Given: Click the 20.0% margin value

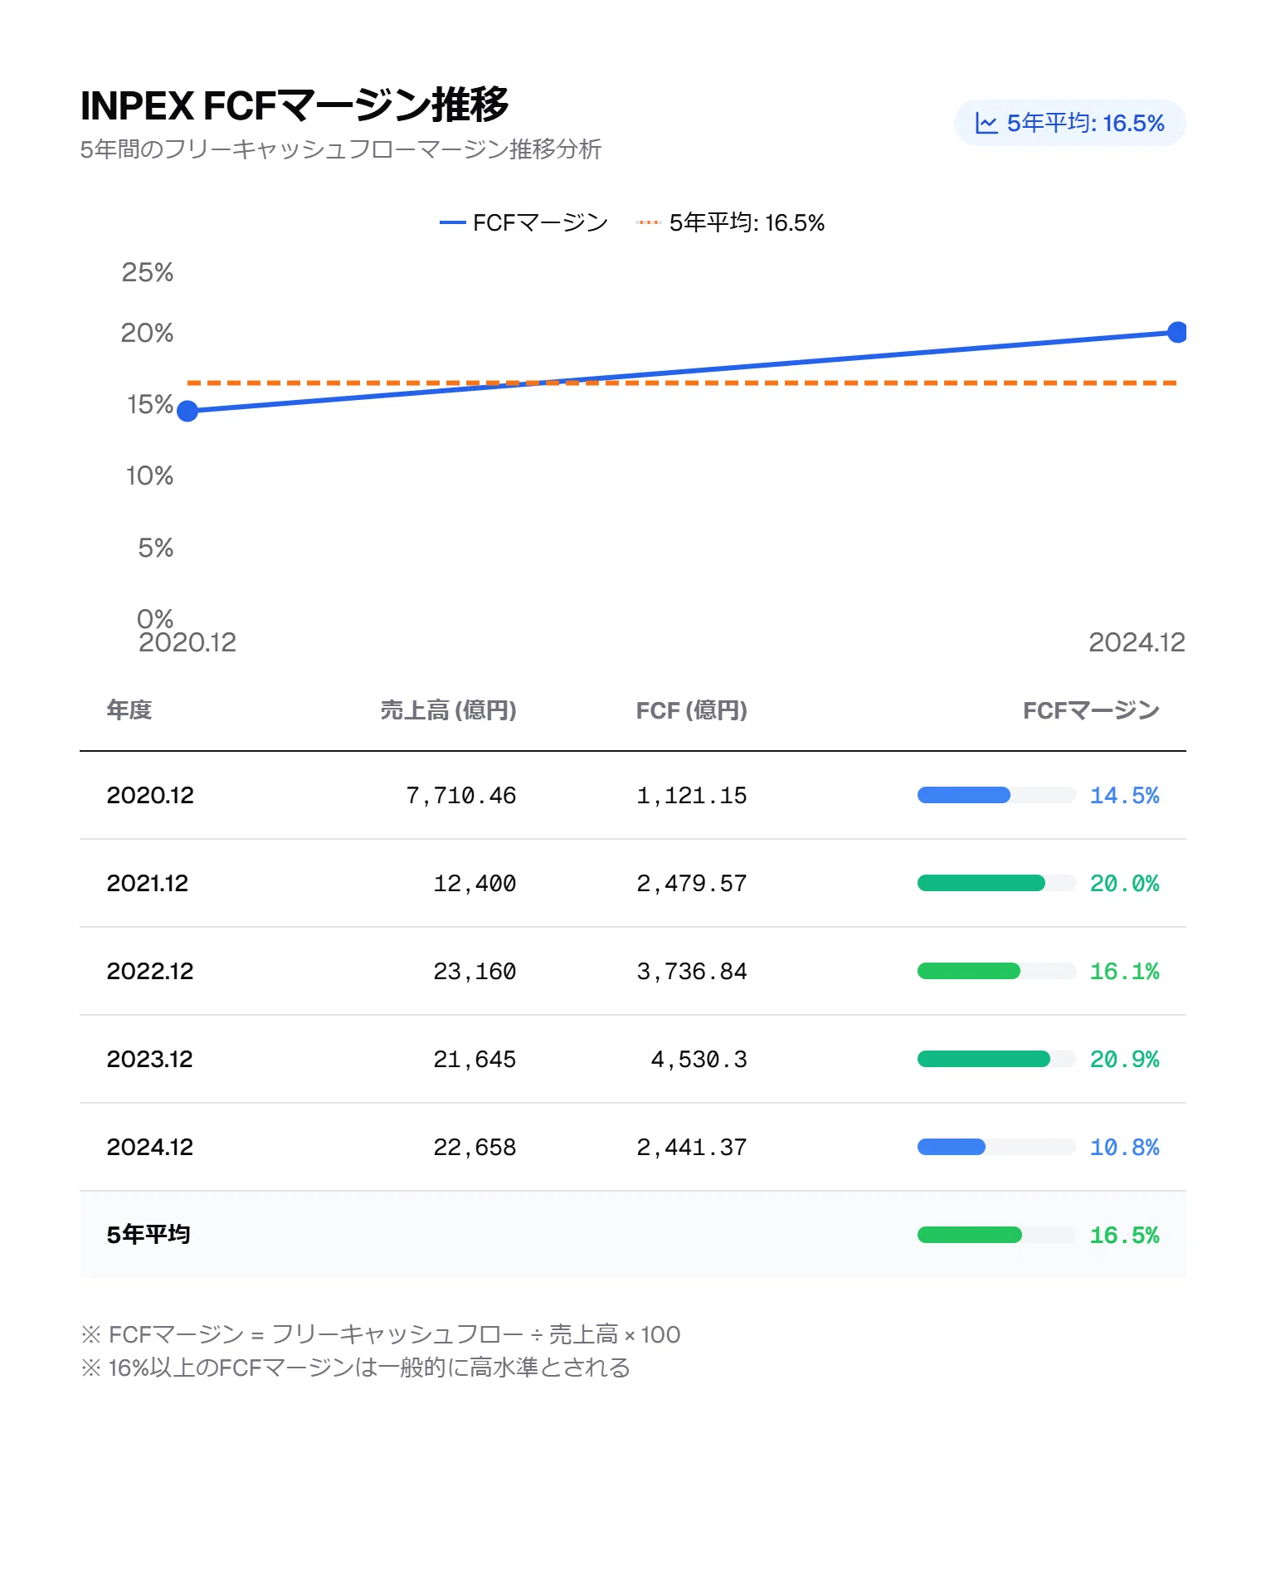Looking at the screenshot, I should coord(1124,884).
